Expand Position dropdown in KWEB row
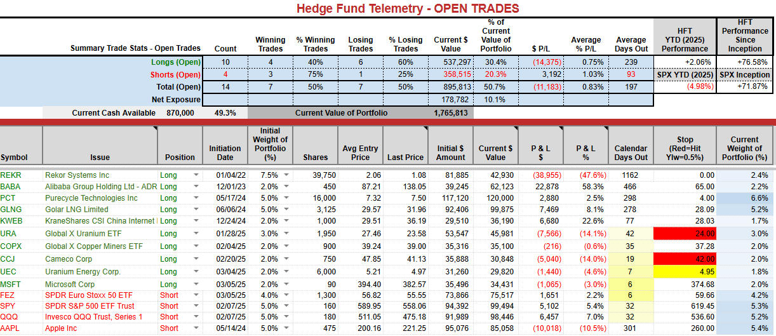Viewport: 776px width, 336px height. (x=196, y=221)
